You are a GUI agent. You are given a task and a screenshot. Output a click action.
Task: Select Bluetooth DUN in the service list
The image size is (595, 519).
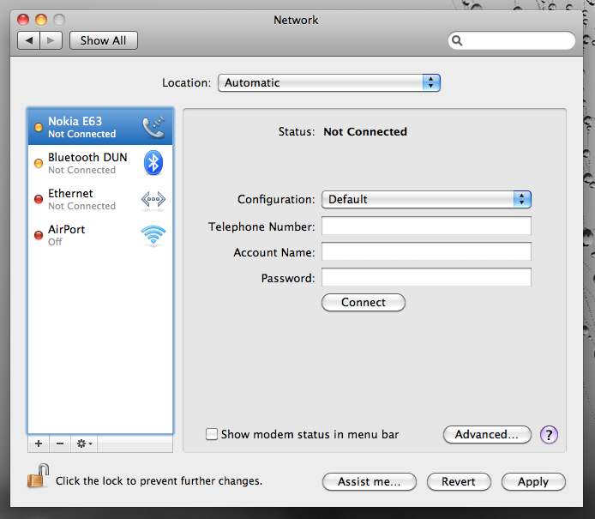(100, 163)
